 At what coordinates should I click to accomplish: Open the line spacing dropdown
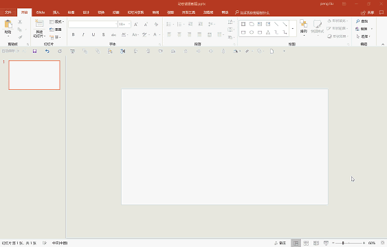(211, 24)
